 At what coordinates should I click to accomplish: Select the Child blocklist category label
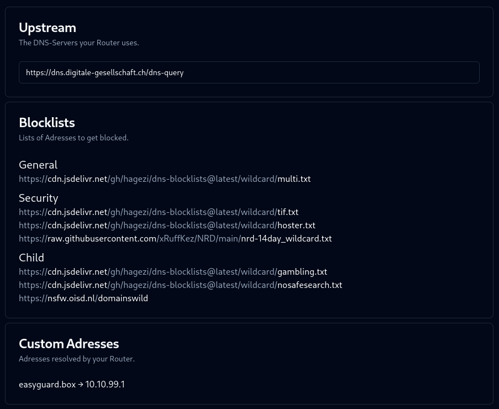(x=31, y=258)
